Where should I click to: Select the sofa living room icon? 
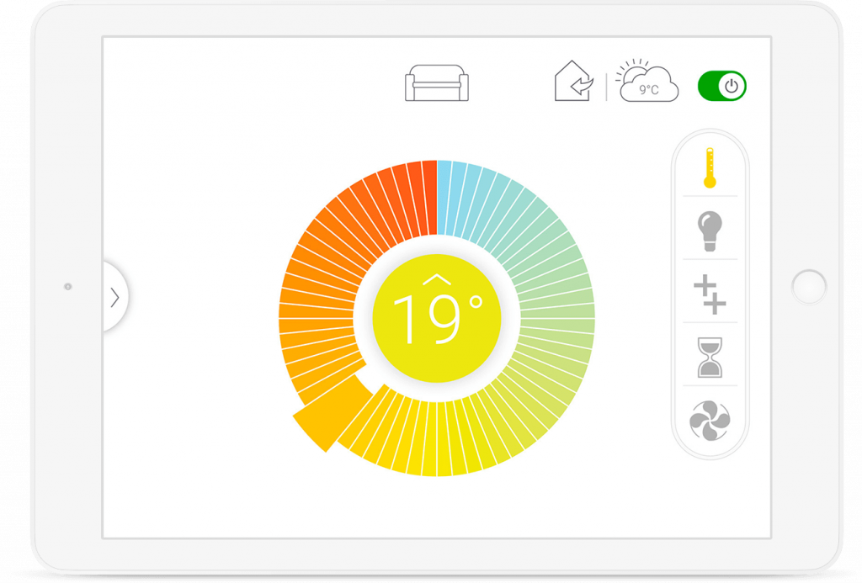(x=436, y=83)
